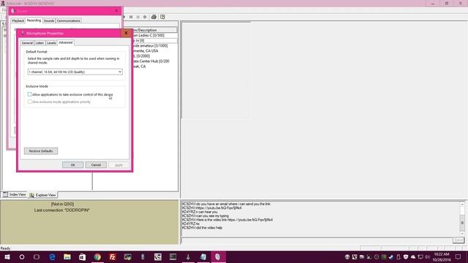Click the Restore Defaults button

tap(41, 151)
